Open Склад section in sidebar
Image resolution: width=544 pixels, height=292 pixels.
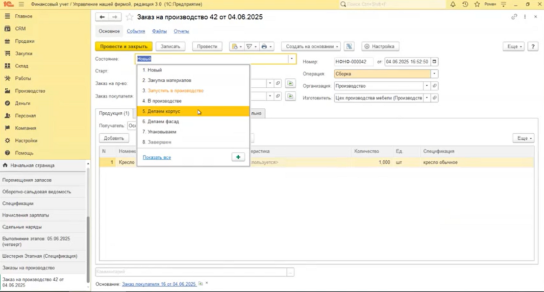[22, 66]
